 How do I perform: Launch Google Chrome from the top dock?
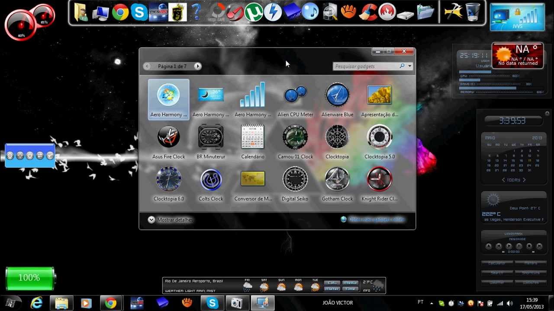point(120,12)
